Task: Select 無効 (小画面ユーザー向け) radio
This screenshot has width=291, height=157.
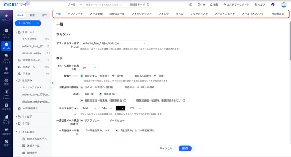Action: click(132, 76)
